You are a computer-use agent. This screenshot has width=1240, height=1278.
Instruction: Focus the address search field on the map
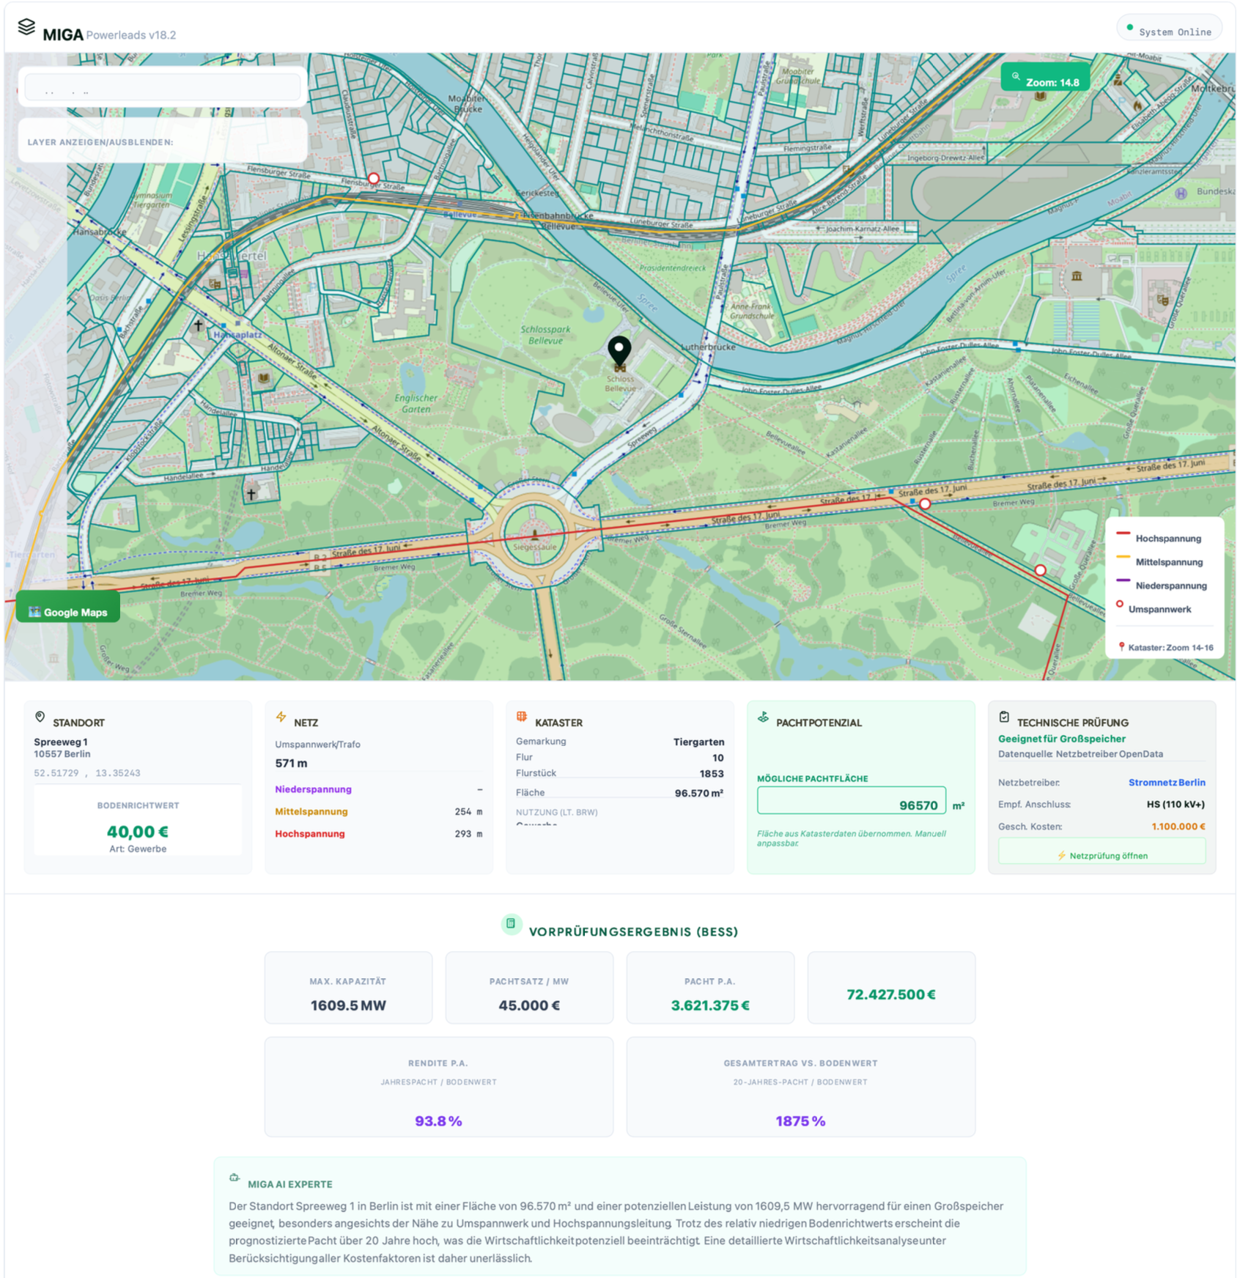163,88
